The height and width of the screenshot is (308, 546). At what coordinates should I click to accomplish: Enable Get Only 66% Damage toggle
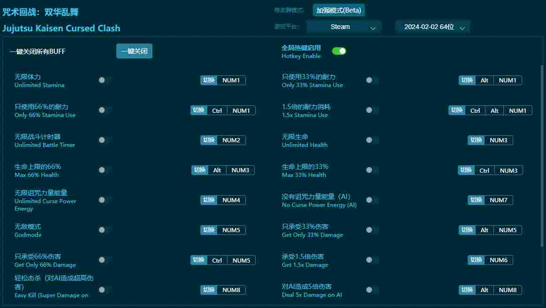coord(105,260)
